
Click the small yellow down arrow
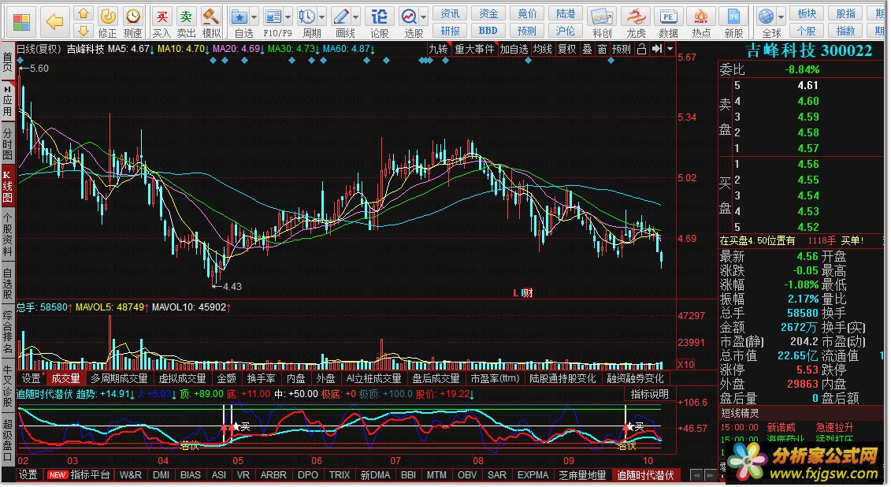click(x=83, y=30)
